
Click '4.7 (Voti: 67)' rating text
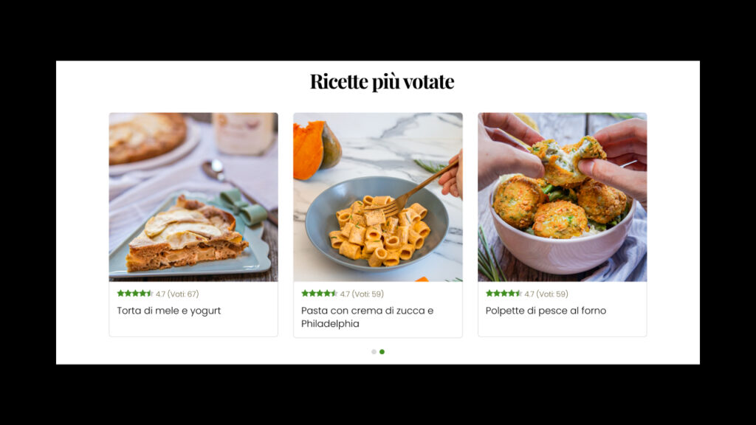point(177,294)
